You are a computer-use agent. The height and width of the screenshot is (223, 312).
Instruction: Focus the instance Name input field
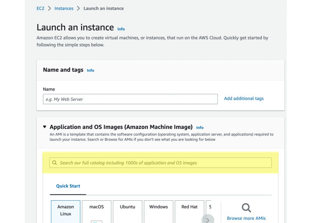[x=130, y=99]
